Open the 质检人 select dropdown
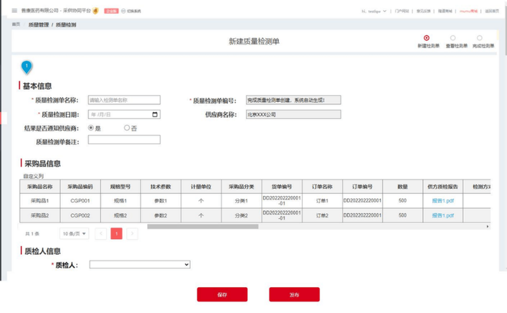Viewport: 507px width, 313px height. [x=139, y=264]
